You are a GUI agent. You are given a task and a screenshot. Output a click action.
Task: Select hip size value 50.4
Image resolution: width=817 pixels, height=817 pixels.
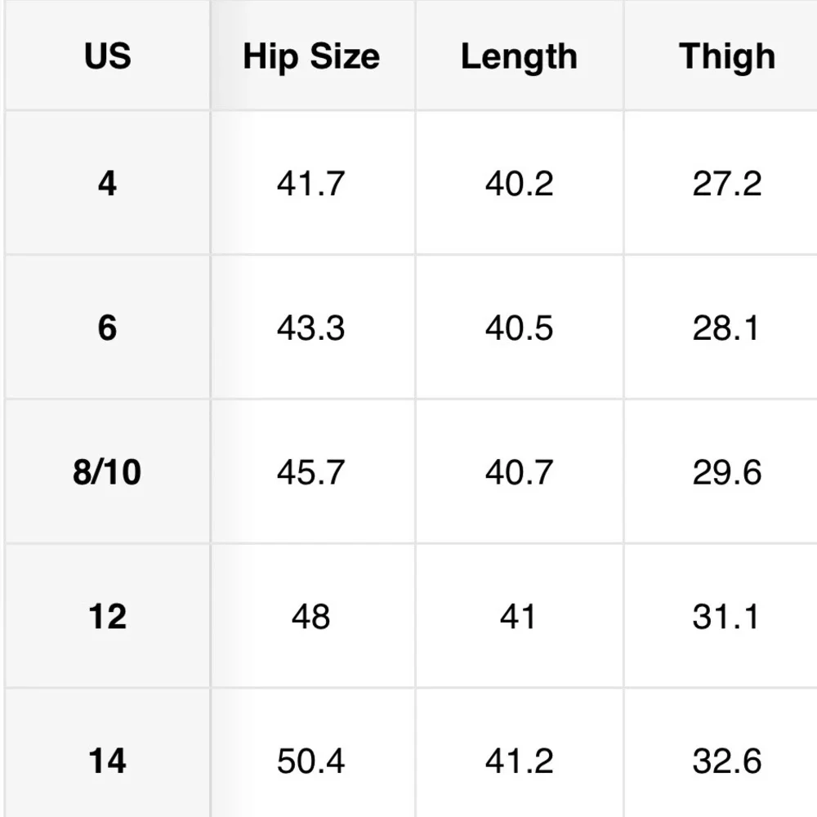click(x=311, y=761)
